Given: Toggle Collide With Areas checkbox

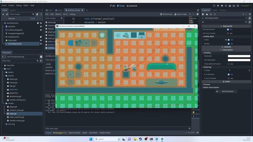Looking at the screenshot, I should point(228,40).
